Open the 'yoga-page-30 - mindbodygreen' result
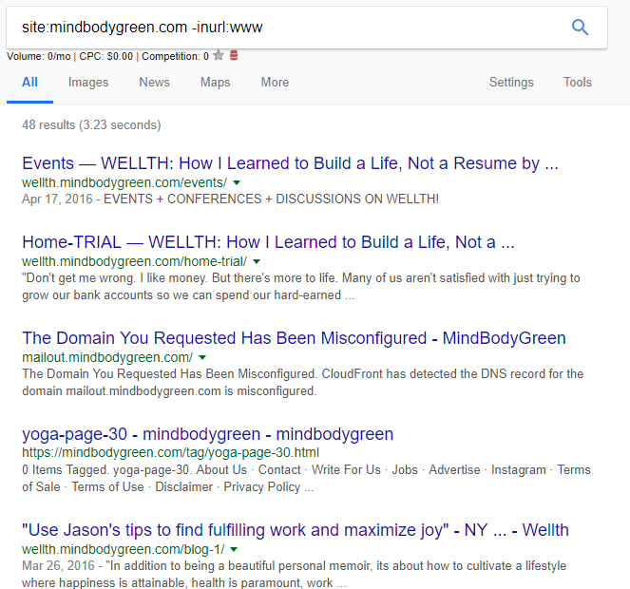Viewport: 630px width, 589px height. [207, 434]
